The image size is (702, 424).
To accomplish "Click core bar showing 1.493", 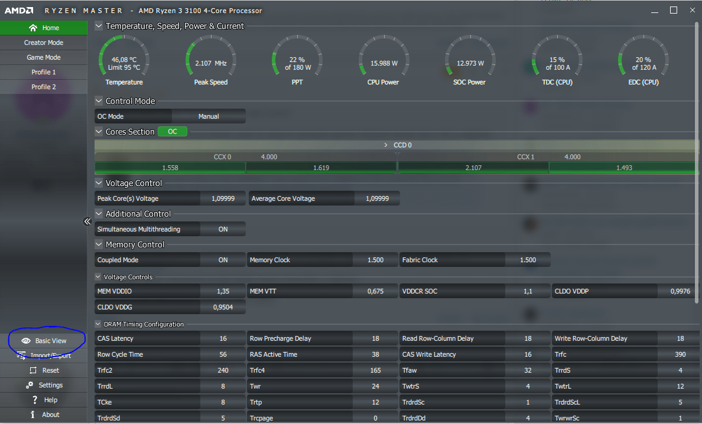I will (624, 168).
